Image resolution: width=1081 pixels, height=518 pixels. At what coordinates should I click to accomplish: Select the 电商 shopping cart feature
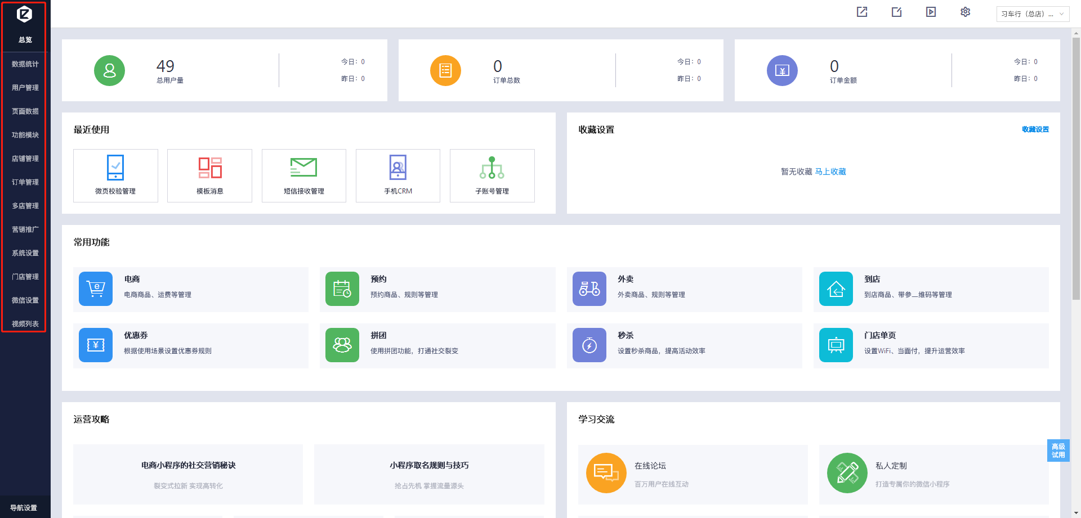96,289
